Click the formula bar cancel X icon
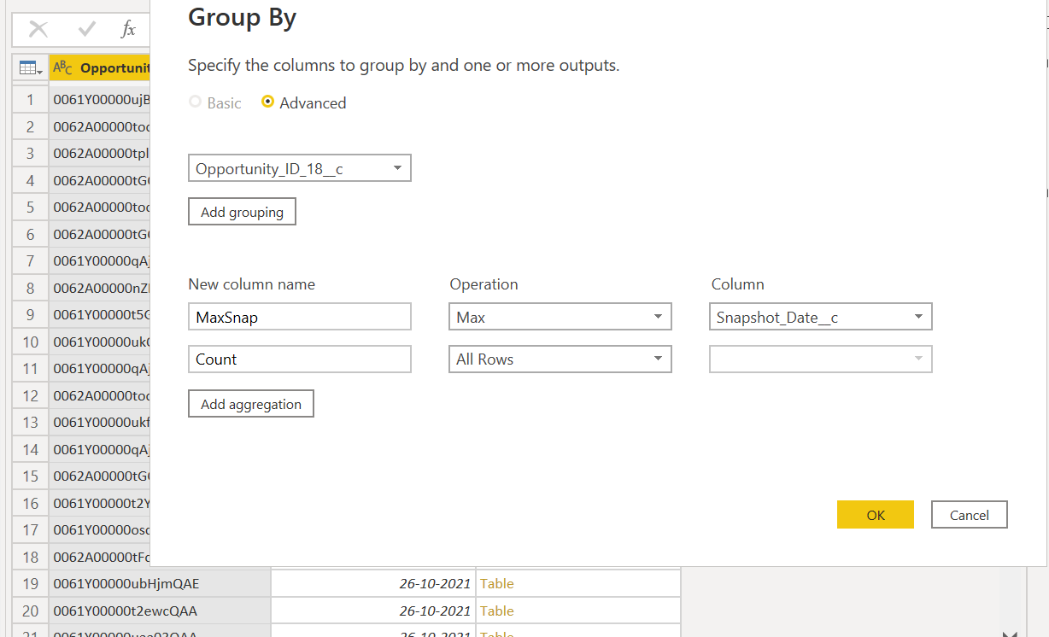Image resolution: width=1049 pixels, height=637 pixels. click(x=38, y=29)
